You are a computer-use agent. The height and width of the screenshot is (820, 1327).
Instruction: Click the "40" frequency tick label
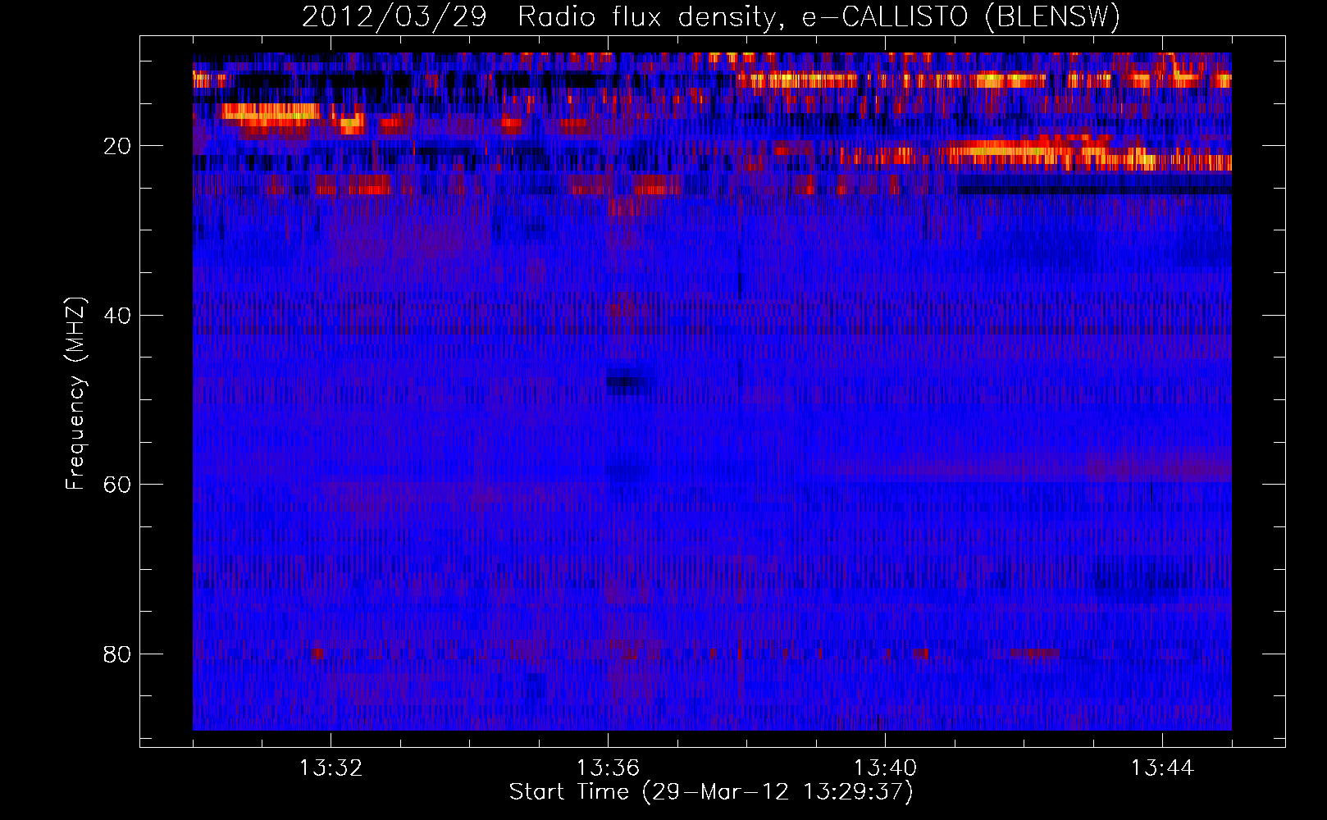(117, 316)
